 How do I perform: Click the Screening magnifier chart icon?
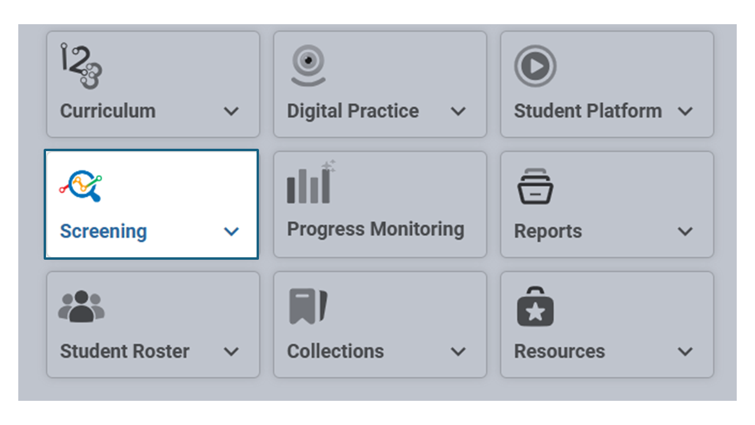tap(81, 185)
